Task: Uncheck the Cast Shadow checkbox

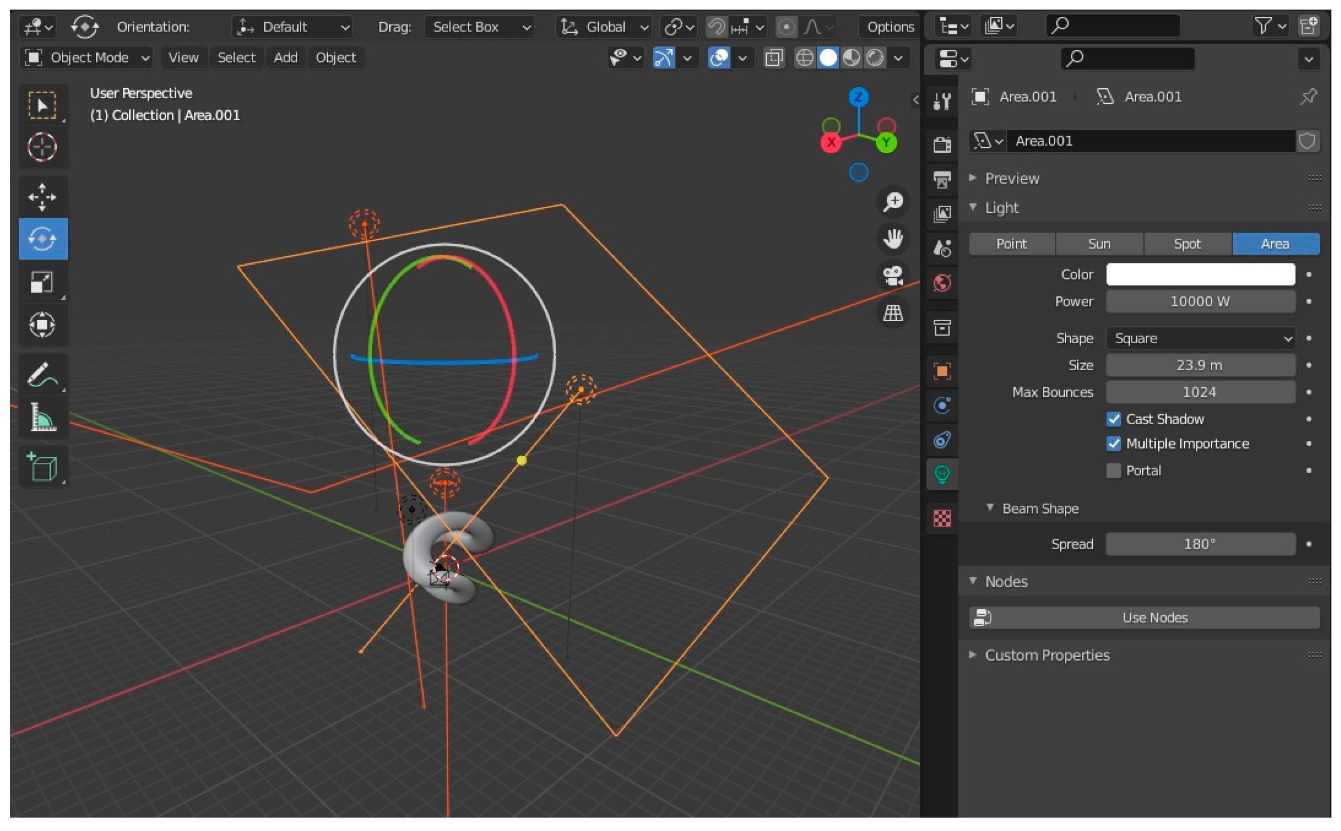Action: 1114,419
